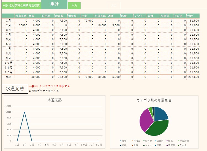Click the 交際費 legend entry in pie chart
The width and height of the screenshot is (207, 151).
pyautogui.click(x=171, y=145)
